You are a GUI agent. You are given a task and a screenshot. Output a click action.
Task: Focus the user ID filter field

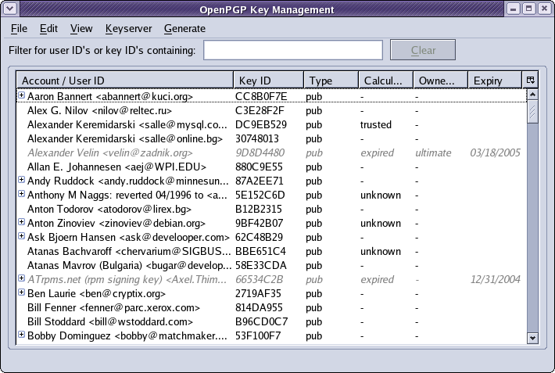tap(292, 50)
